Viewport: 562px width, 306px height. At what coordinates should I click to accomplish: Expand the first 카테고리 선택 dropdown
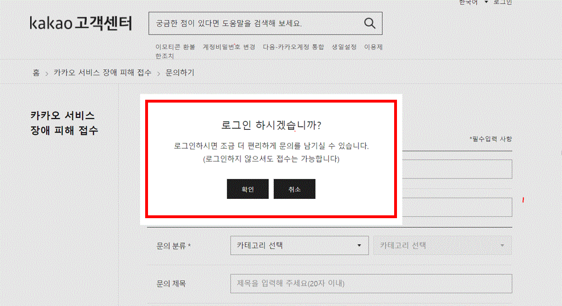[299, 245]
